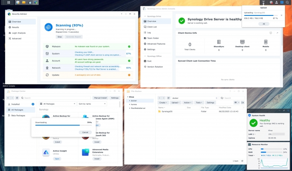Open Package Center Settings button
This screenshot has width=292, height=171.
tap(115, 98)
